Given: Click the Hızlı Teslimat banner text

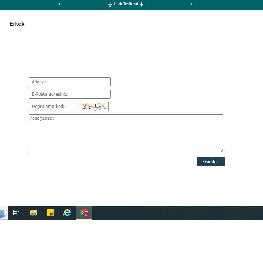Looking at the screenshot, I should 126,4.
